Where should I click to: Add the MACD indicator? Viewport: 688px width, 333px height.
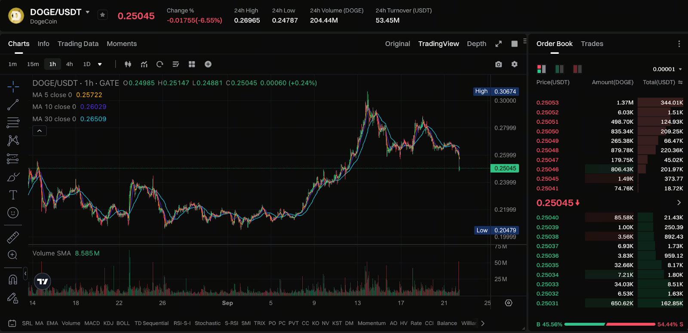pyautogui.click(x=92, y=323)
